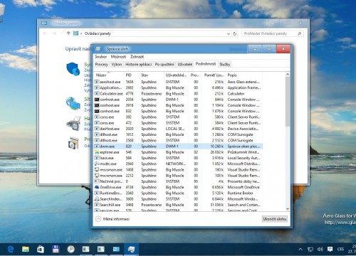This screenshot has width=356, height=256.
Task: Click the Application... process row name
Action: click(x=111, y=87)
